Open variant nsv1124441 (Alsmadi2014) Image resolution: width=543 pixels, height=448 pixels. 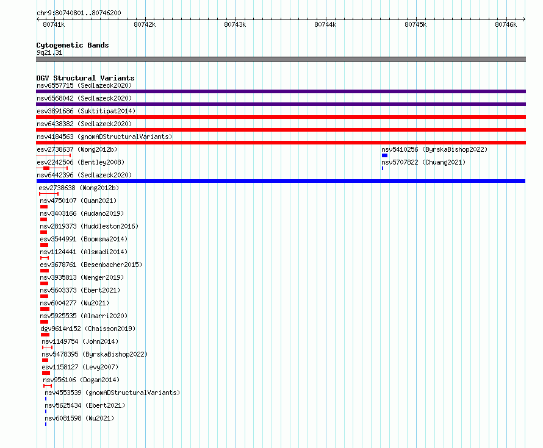click(x=84, y=252)
